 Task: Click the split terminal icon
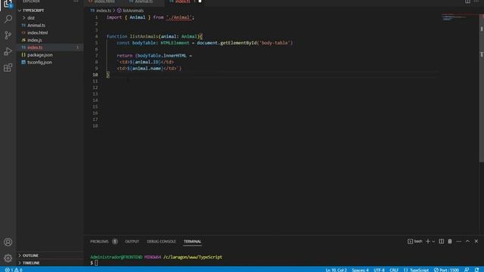tap(442, 242)
